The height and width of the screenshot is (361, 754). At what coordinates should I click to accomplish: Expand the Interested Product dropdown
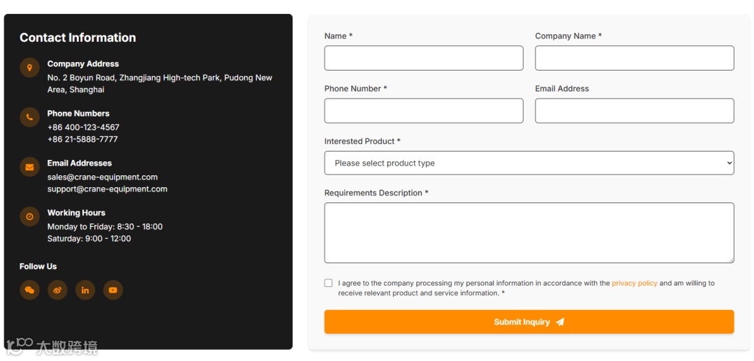coord(528,163)
